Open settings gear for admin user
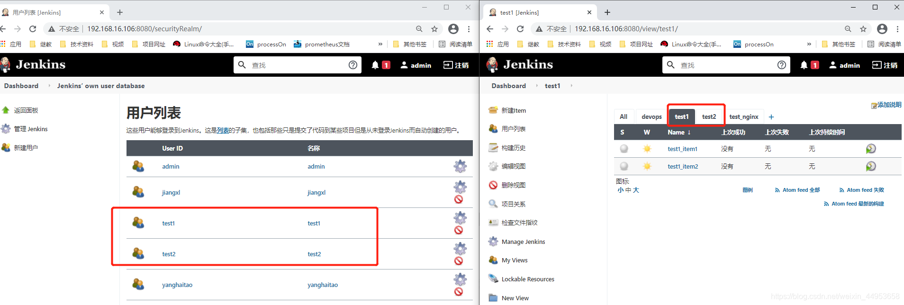 tap(460, 166)
